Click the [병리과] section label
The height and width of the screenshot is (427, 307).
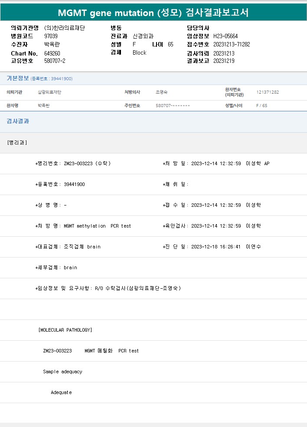coord(17,143)
